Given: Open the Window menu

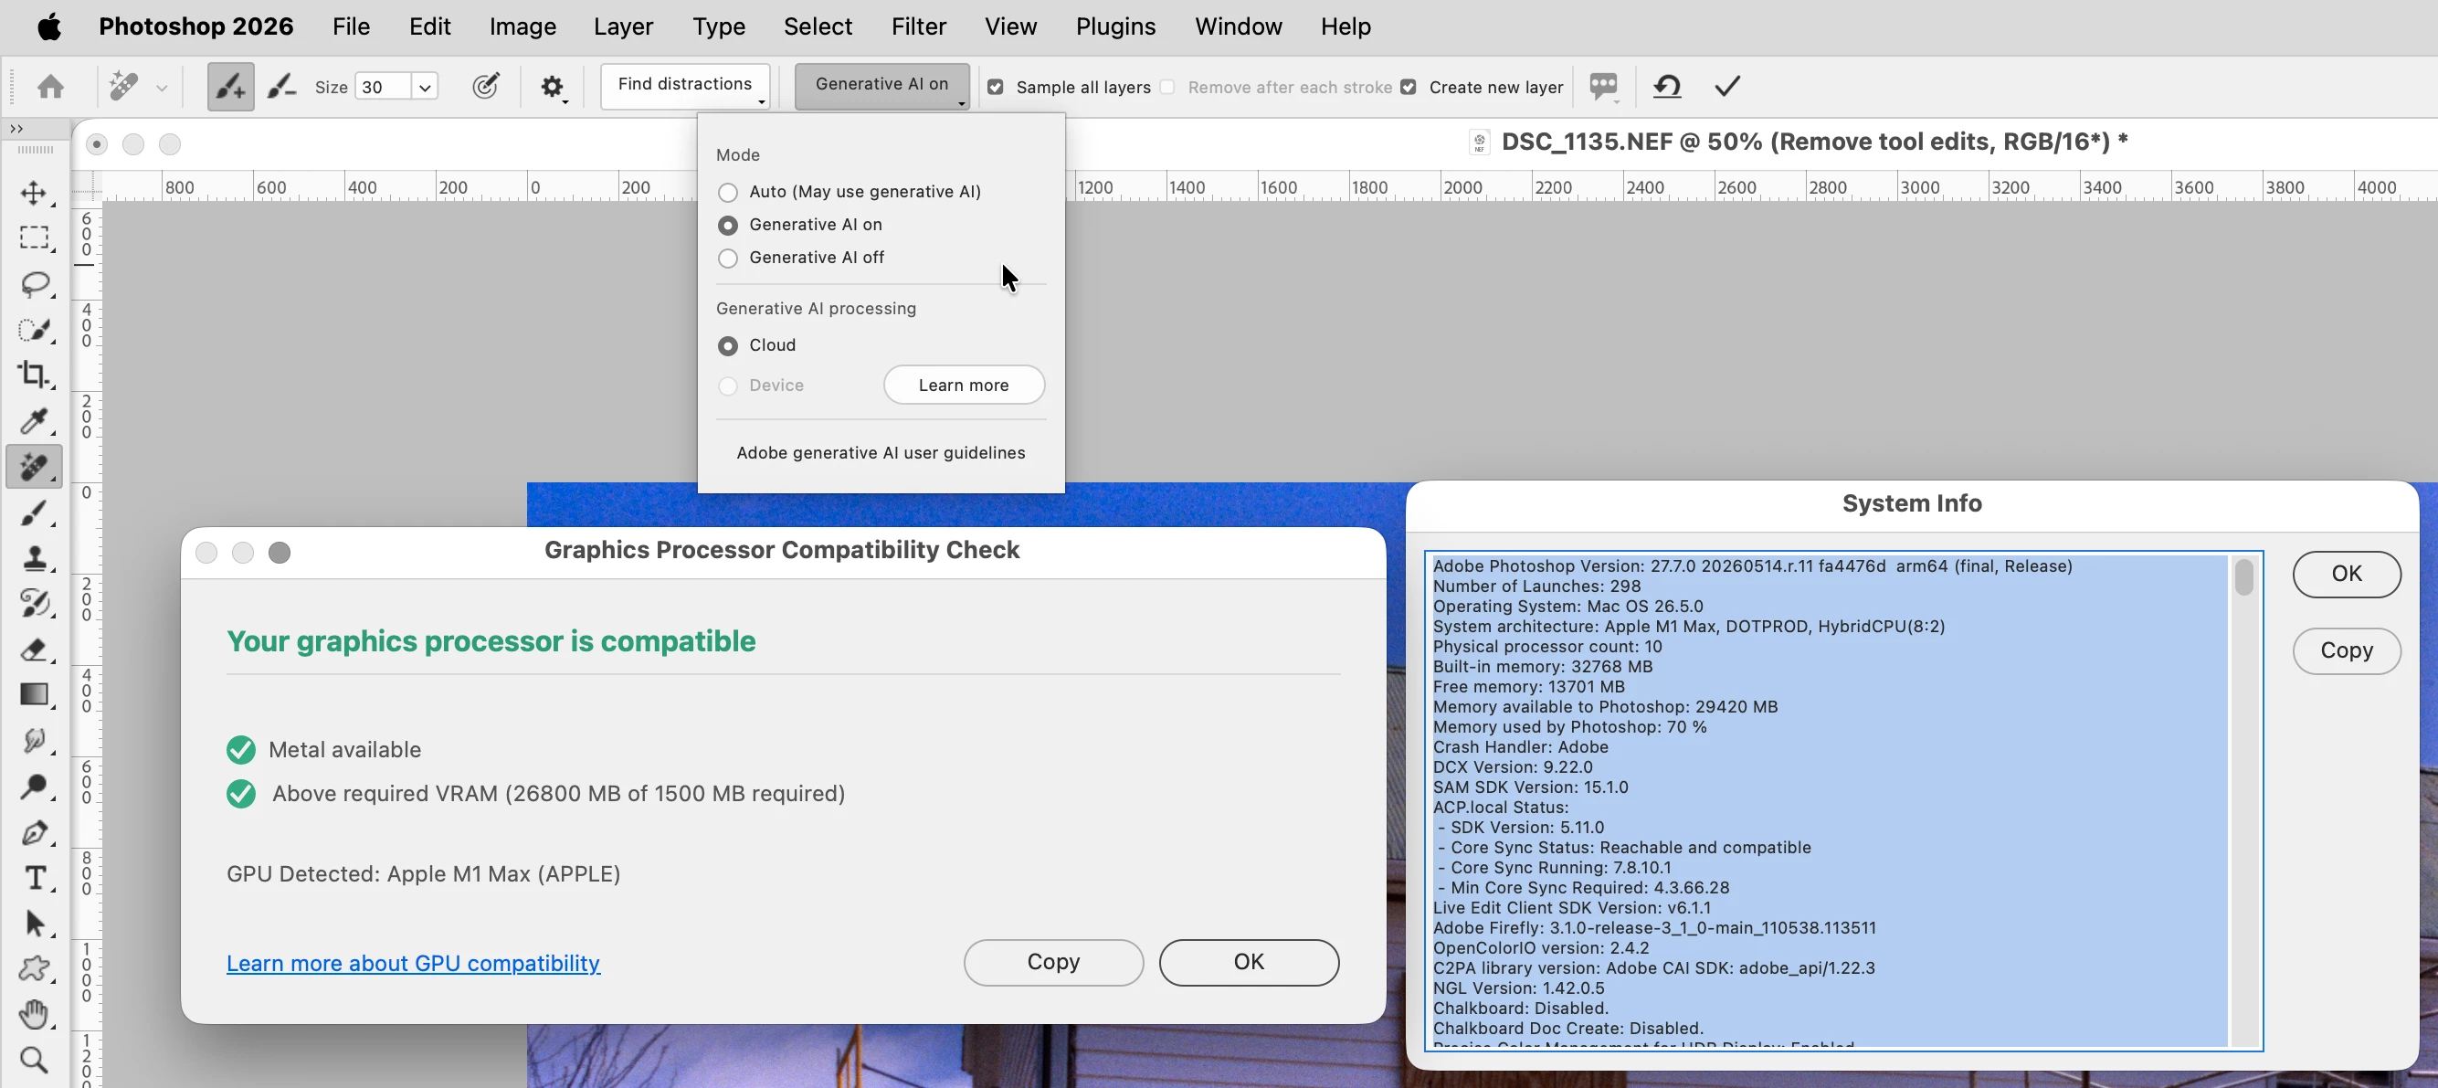Looking at the screenshot, I should [x=1238, y=26].
